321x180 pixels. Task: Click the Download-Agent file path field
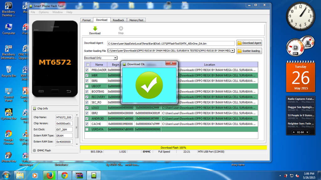pyautogui.click(x=171, y=43)
